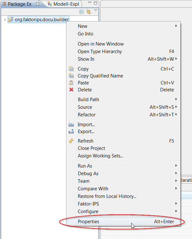Click the Collapse All icon in Package Explorer
The image size is (192, 239).
[82, 12]
